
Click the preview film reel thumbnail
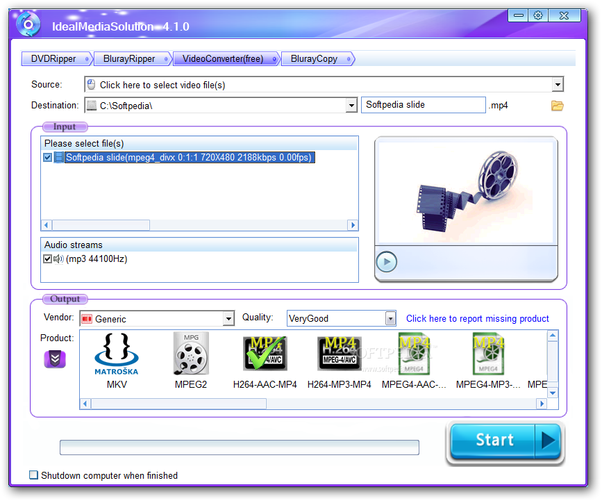point(466,192)
